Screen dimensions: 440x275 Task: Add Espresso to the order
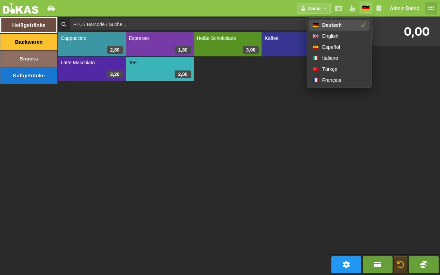point(160,44)
